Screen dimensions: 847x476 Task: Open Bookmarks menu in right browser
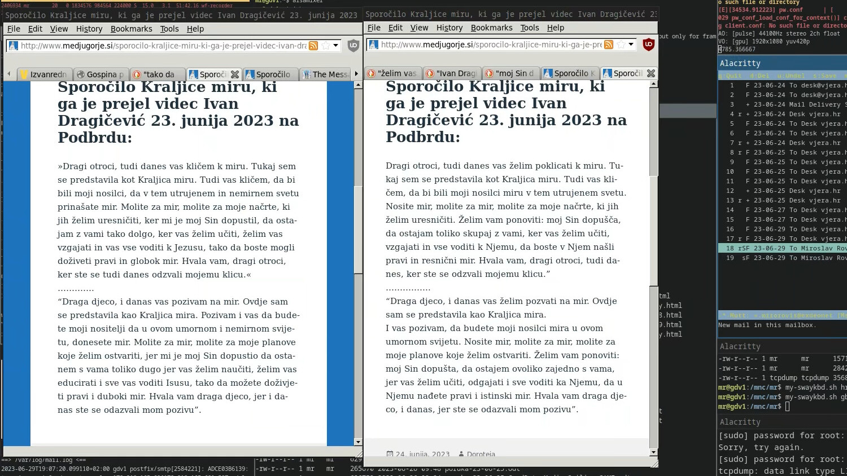(x=491, y=28)
